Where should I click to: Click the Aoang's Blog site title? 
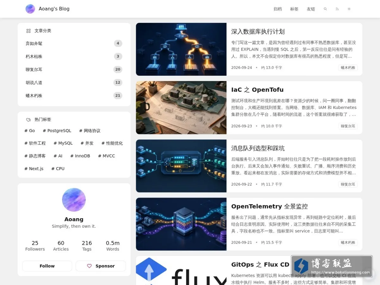point(54,9)
